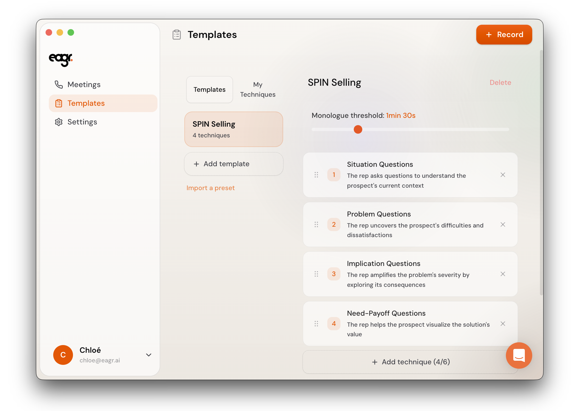The image size is (586, 411).
Task: Click Chloé's orange avatar circle
Action: 63,355
